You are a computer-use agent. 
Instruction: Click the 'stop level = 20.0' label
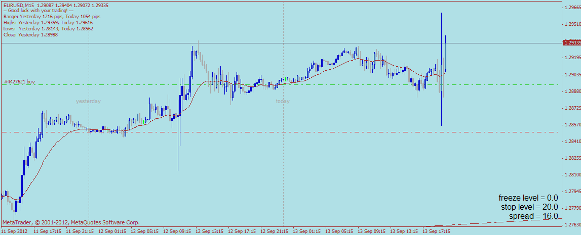click(x=529, y=207)
